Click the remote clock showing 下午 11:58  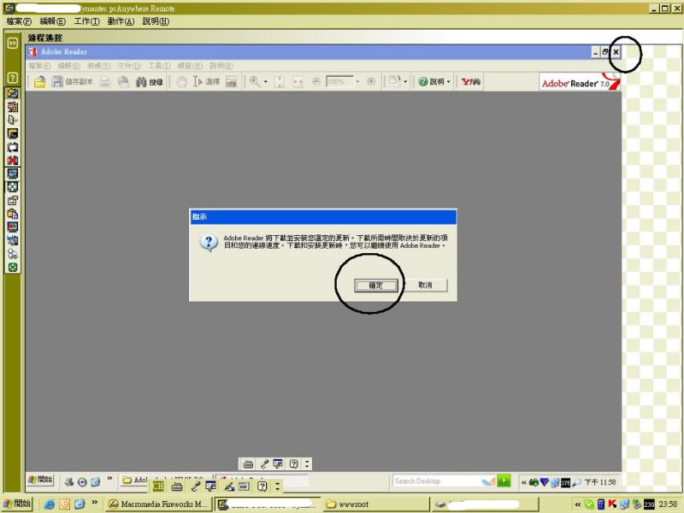[600, 482]
